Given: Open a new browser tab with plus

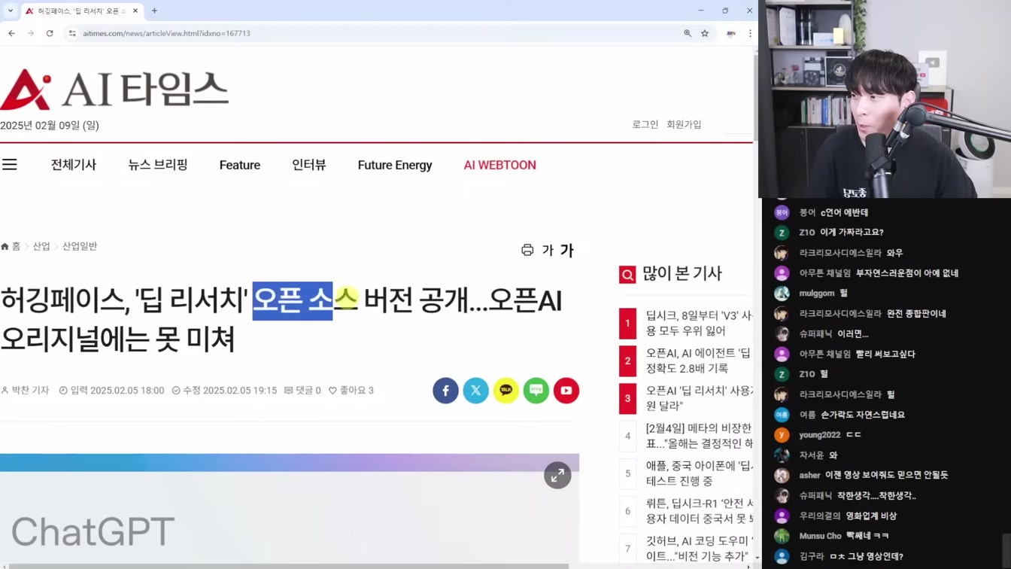Looking at the screenshot, I should pos(154,11).
